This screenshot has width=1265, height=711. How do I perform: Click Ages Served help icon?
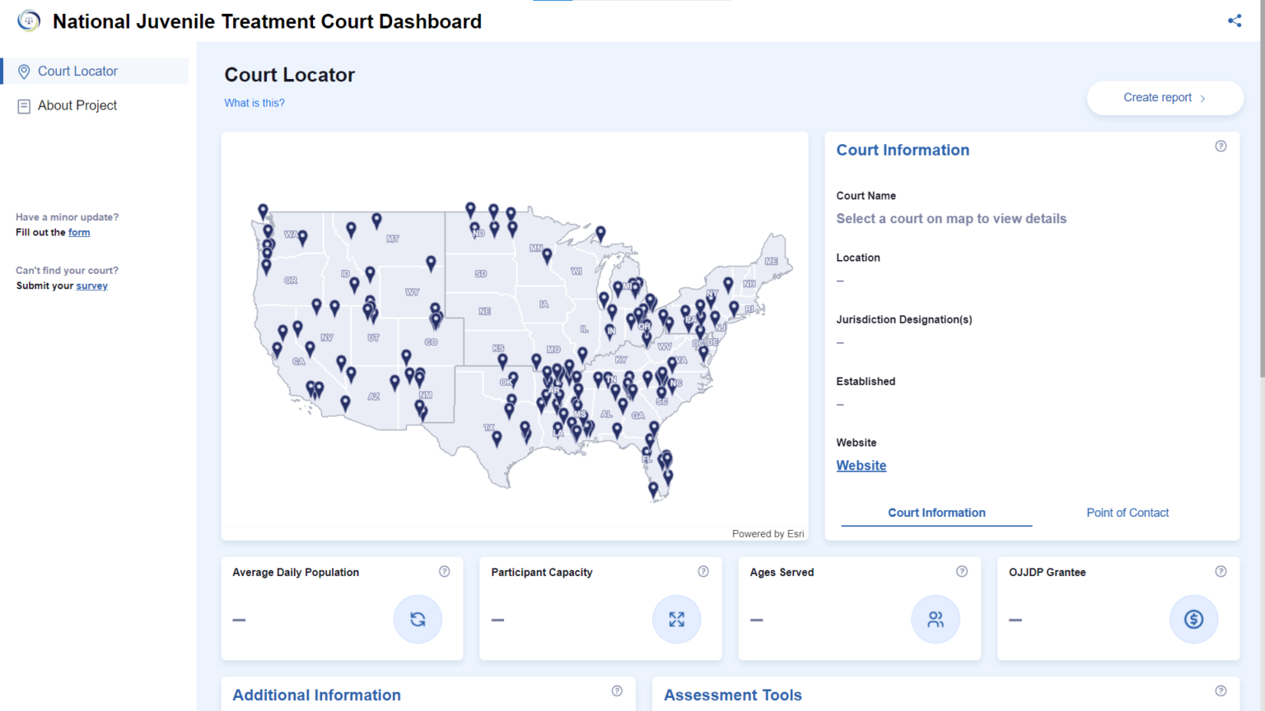(961, 572)
